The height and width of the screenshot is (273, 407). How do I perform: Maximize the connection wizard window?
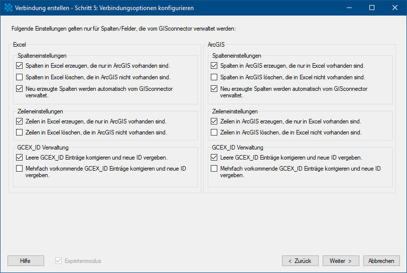coord(372,8)
